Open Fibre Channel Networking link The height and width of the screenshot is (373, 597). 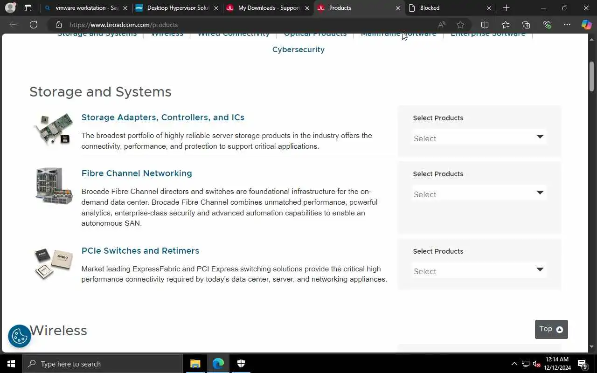point(137,173)
